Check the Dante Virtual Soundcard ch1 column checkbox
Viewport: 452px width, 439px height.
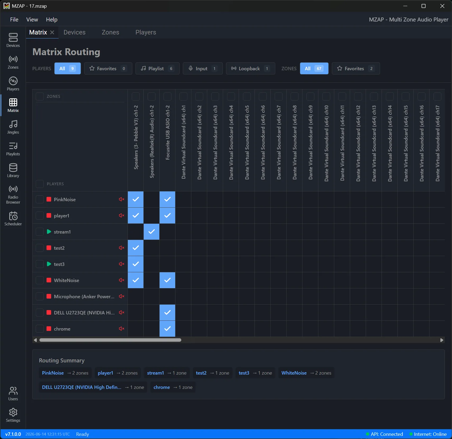tap(183, 96)
